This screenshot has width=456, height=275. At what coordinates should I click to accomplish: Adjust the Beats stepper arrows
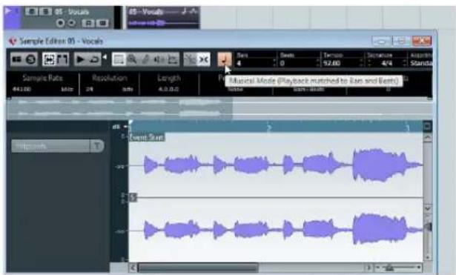[318, 63]
